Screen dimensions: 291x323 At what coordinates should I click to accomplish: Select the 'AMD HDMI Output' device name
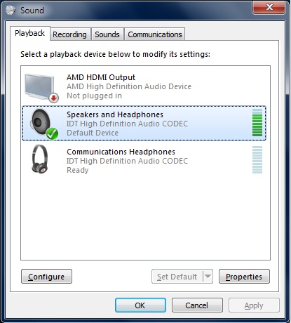101,77
